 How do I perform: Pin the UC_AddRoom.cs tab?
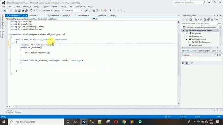(23, 16)
